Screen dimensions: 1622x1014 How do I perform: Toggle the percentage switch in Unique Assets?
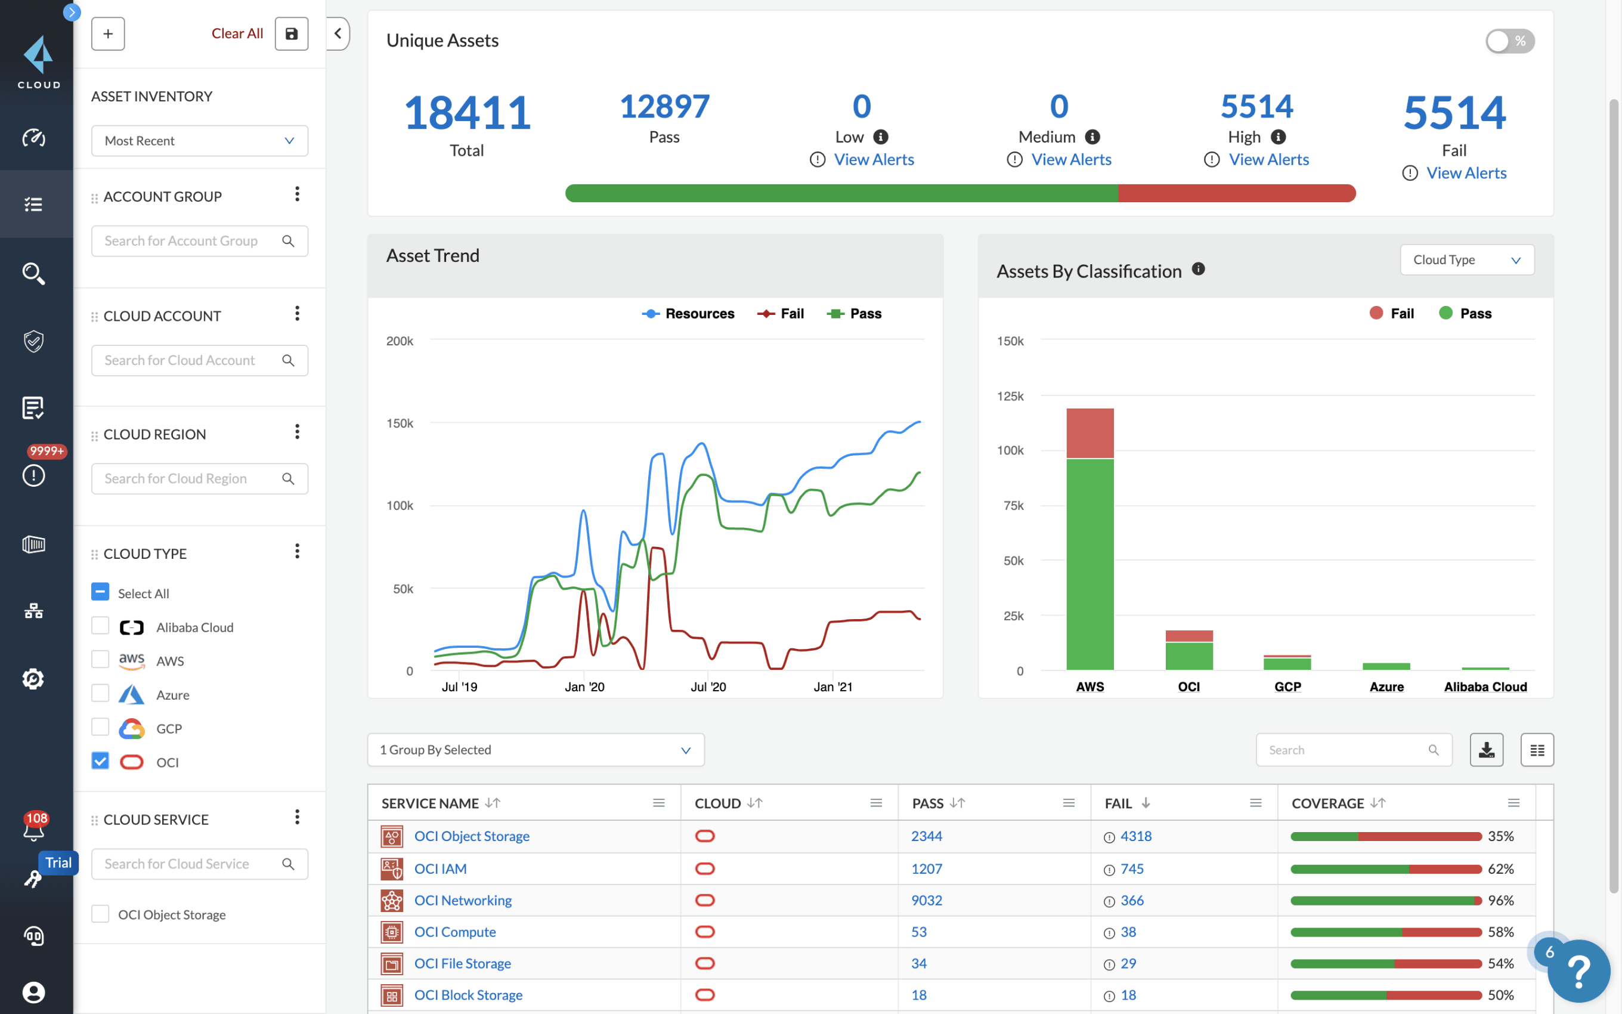pyautogui.click(x=1509, y=41)
